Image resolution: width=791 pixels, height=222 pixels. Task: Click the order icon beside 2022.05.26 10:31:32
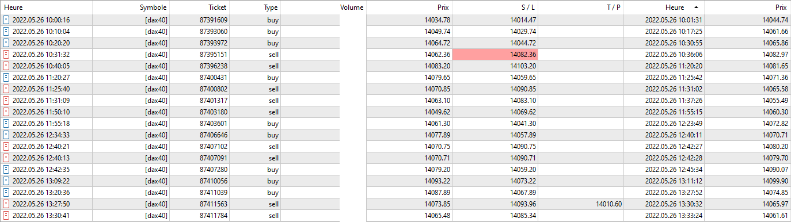point(6,55)
